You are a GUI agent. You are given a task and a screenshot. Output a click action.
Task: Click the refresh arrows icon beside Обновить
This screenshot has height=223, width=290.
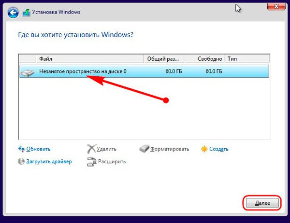(x=21, y=149)
